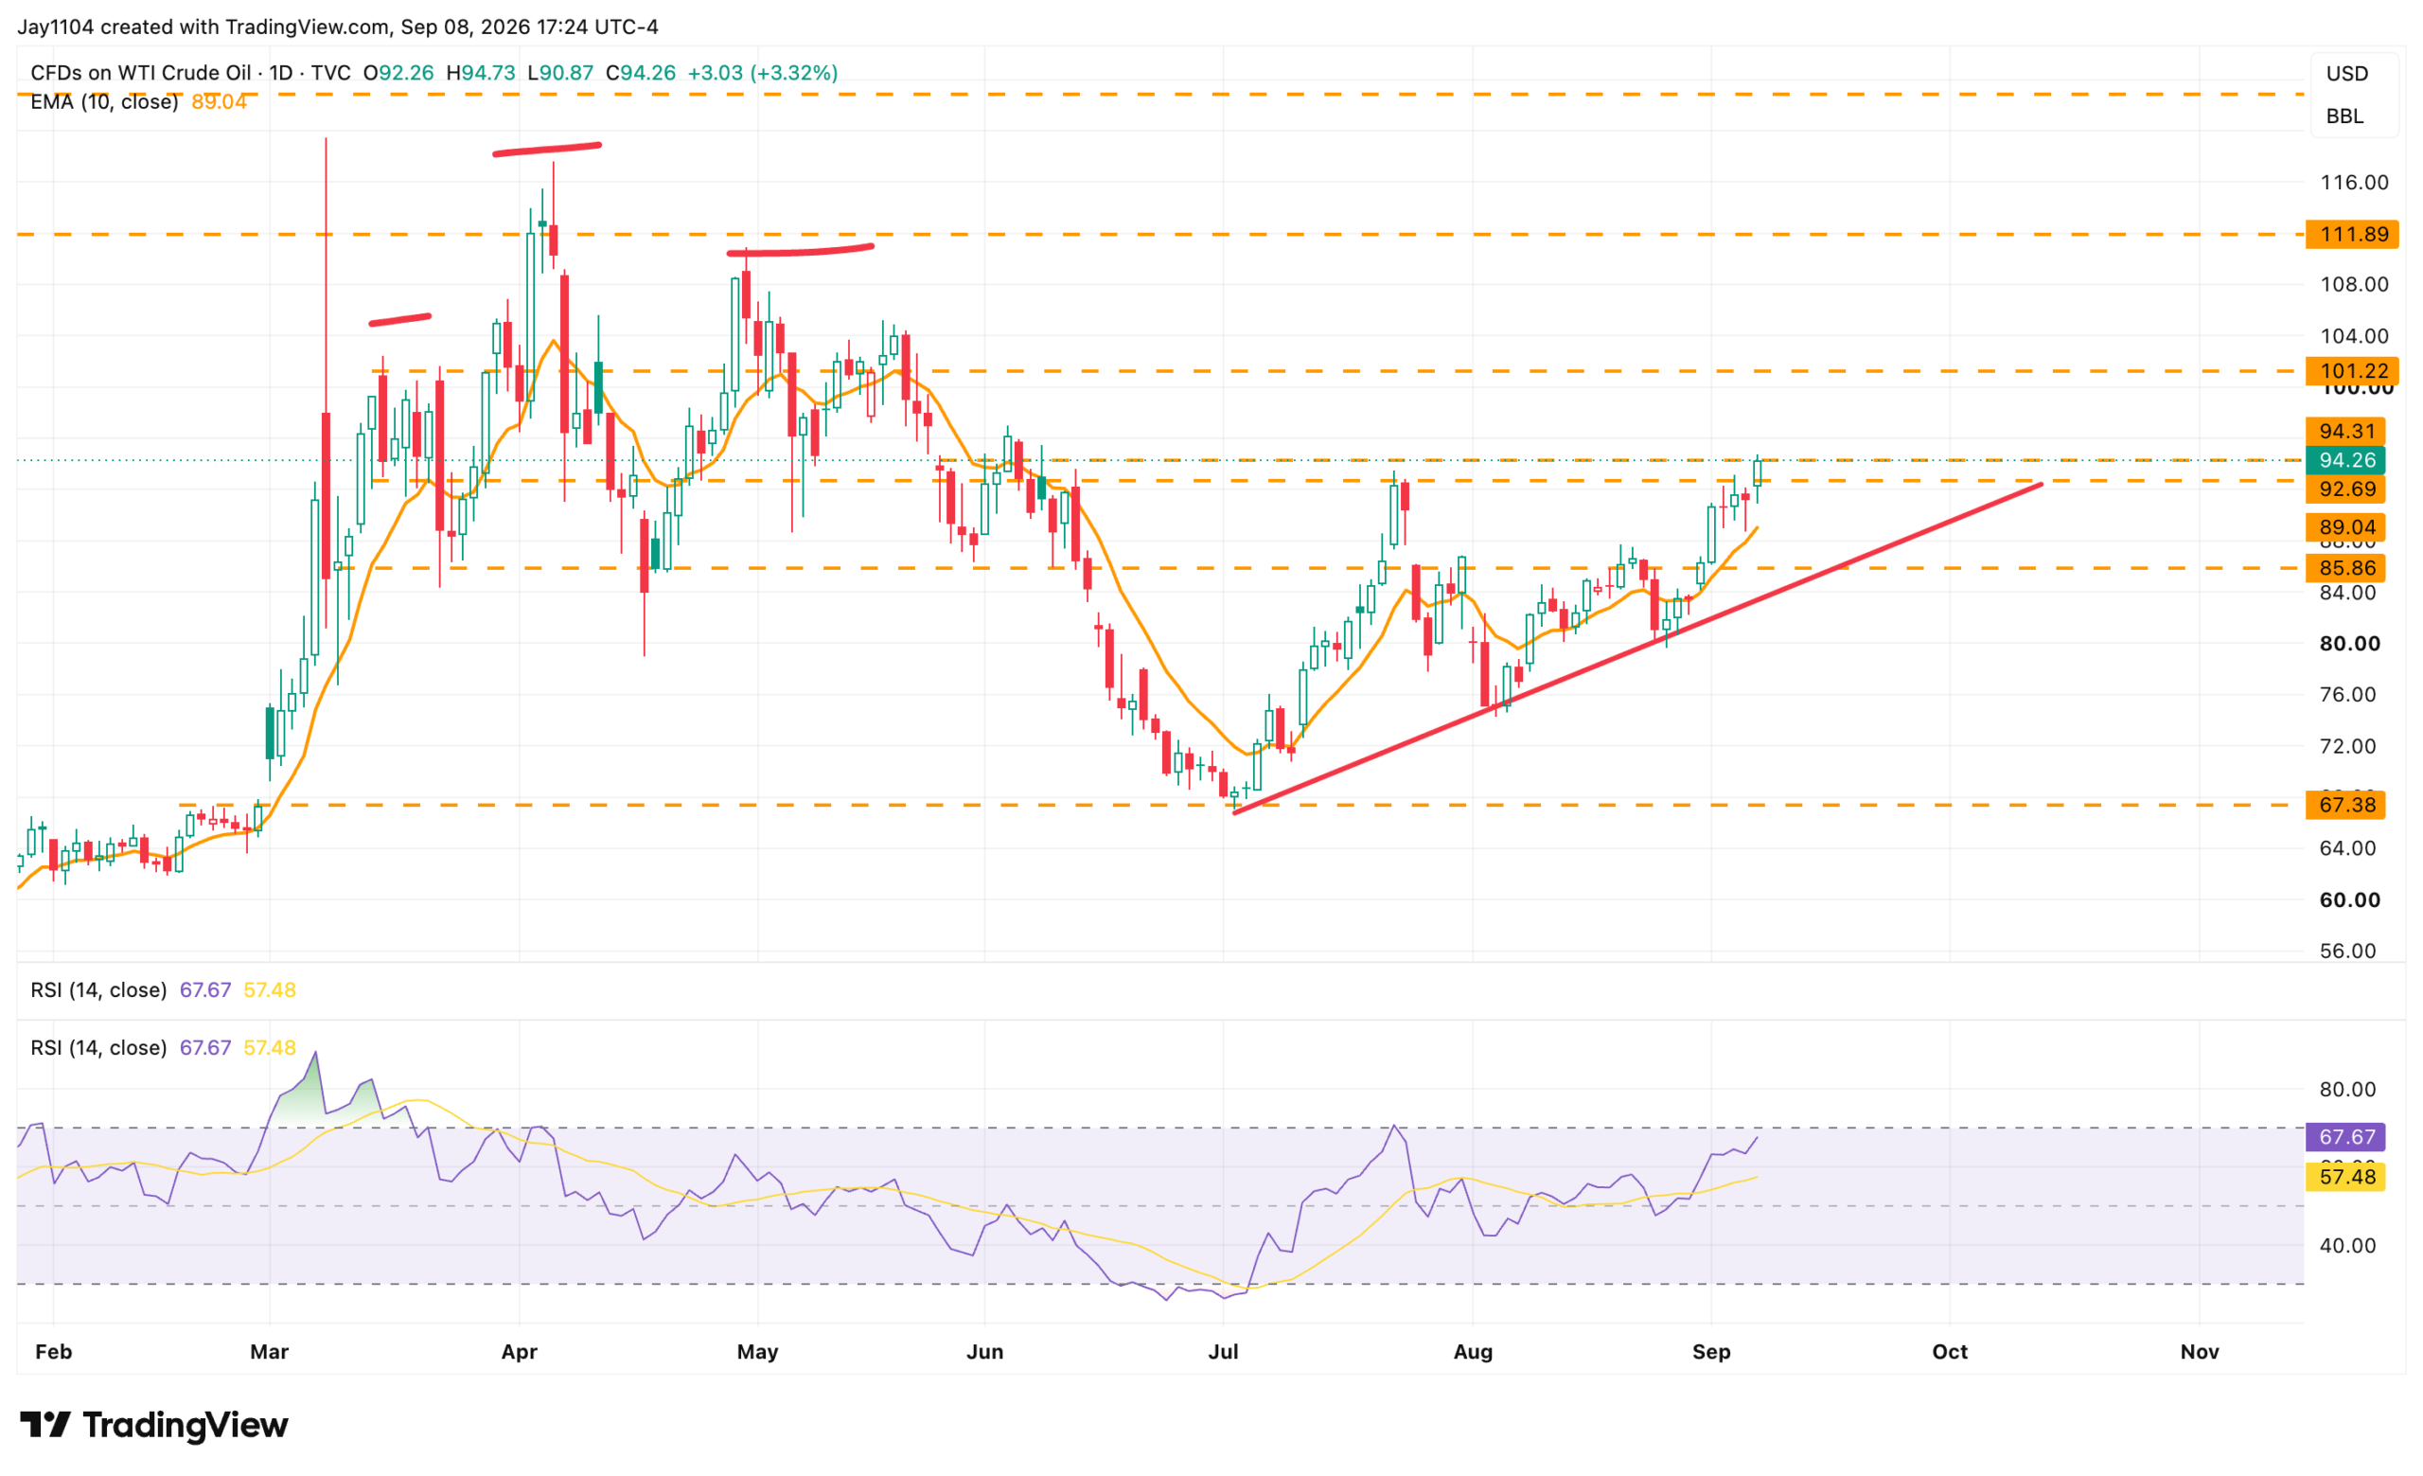2423x1476 pixels.
Task: Click the CFDs on WTI Crude Oil title
Action: tap(141, 73)
